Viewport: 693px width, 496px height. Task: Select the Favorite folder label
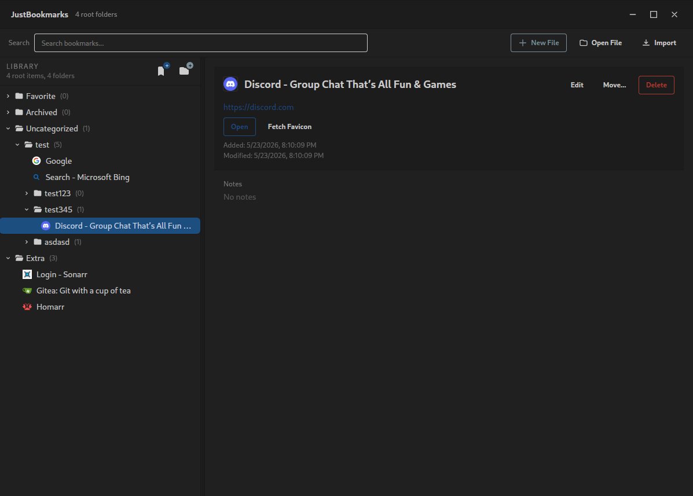(41, 96)
